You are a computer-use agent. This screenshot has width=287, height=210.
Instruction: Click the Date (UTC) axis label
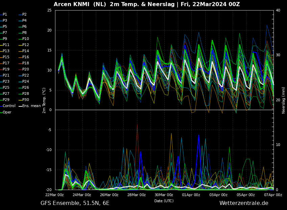point(164,201)
